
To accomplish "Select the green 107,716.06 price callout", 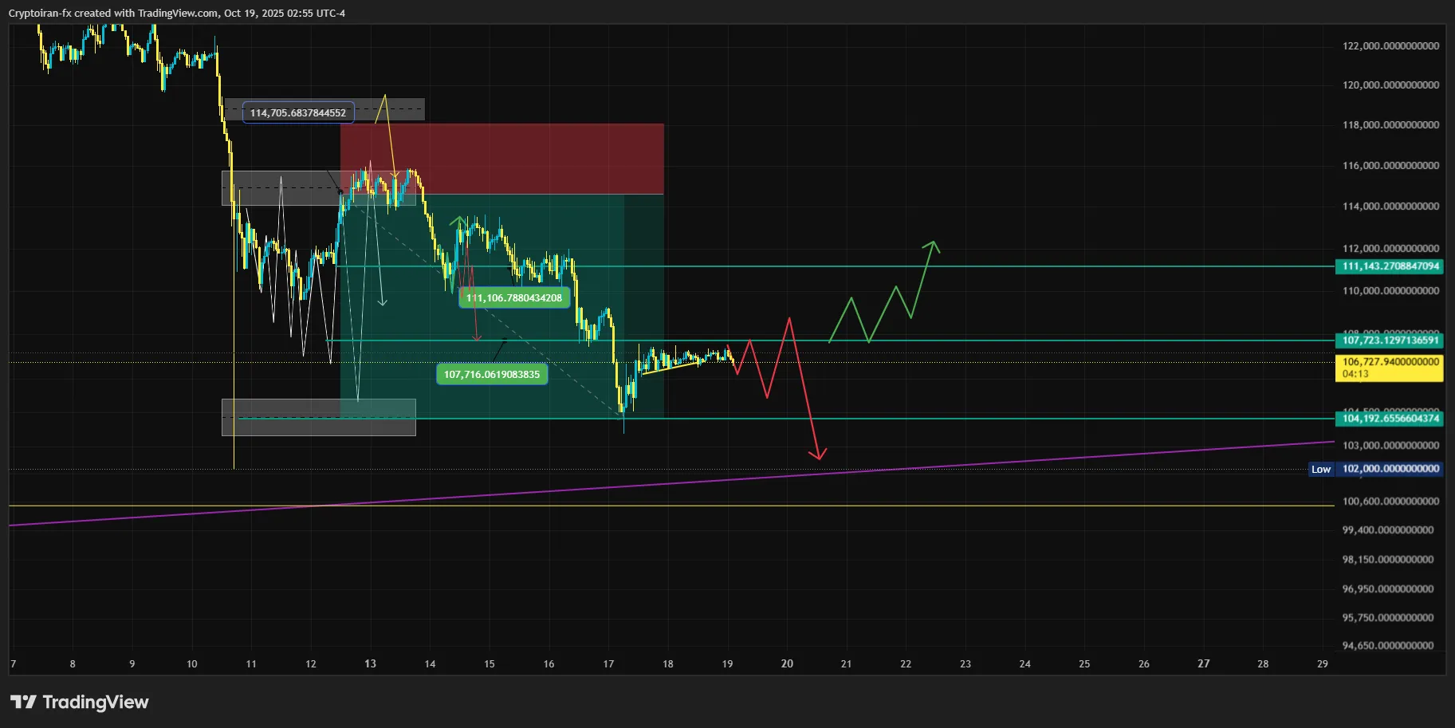I will tap(492, 375).
